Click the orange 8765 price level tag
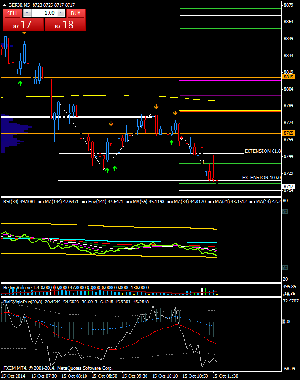The image size is (300, 380). [289, 134]
